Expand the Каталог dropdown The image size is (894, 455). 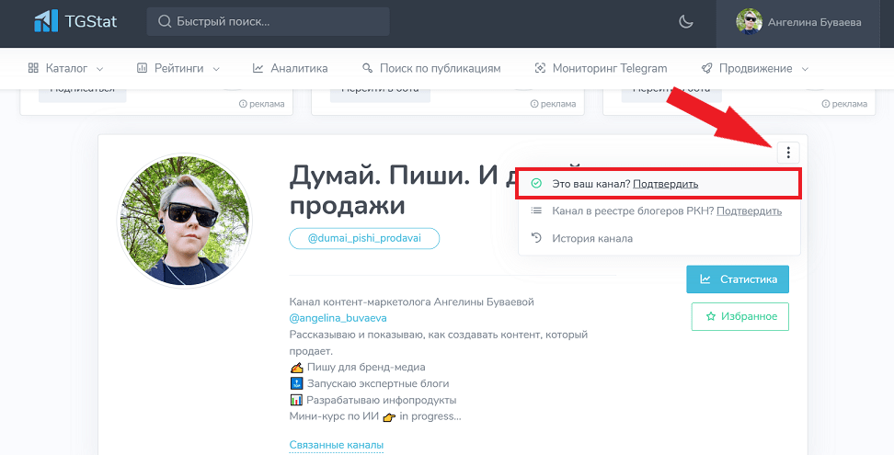pyautogui.click(x=65, y=68)
